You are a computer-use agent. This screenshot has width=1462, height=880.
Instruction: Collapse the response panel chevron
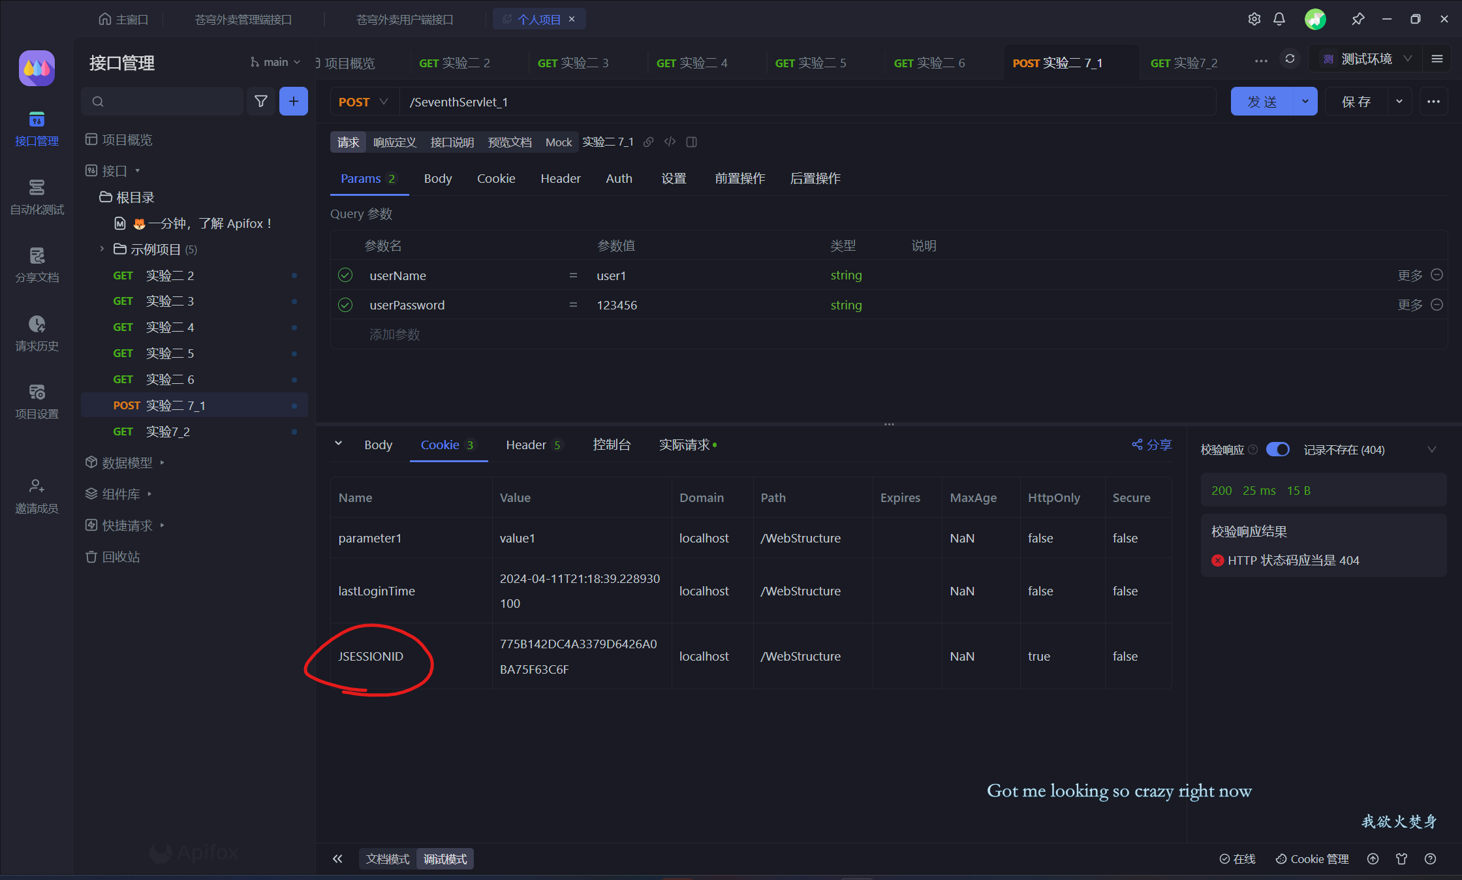point(338,443)
